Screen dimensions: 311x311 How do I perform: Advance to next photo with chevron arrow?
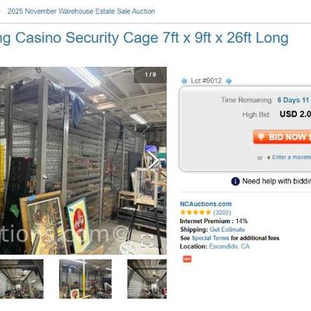[153, 161]
